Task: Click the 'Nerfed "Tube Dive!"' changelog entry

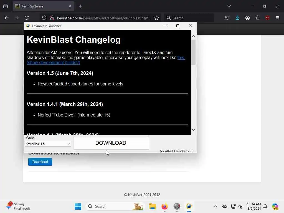Action: 74,115
